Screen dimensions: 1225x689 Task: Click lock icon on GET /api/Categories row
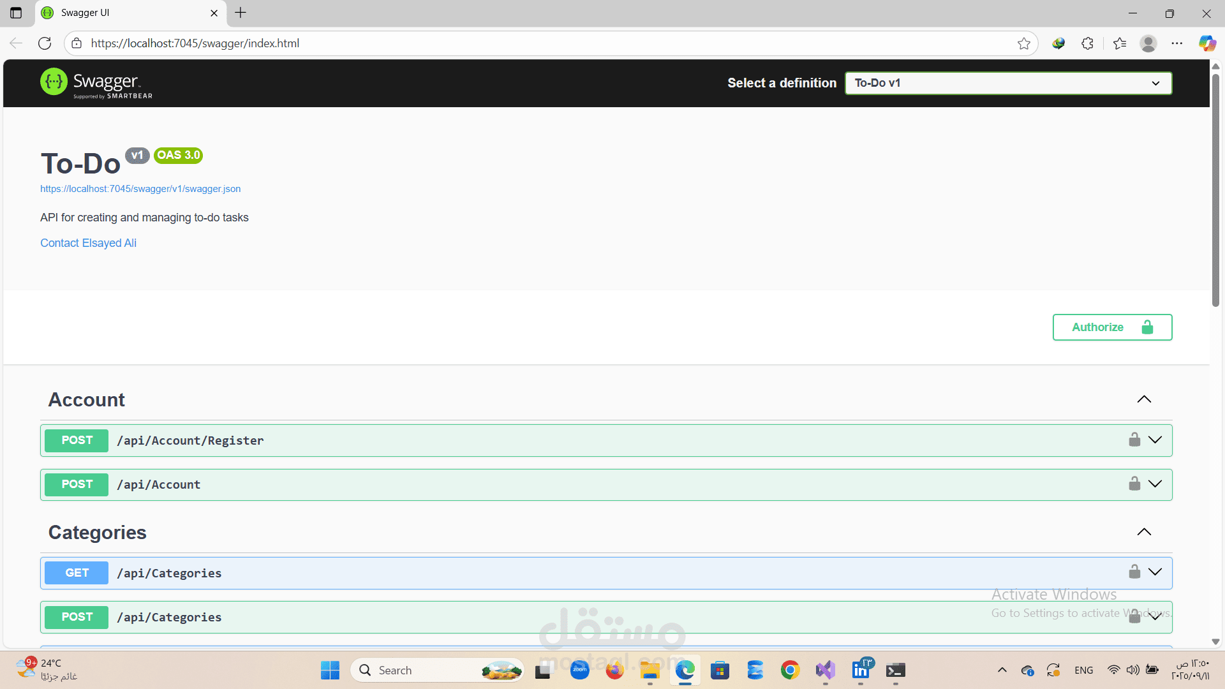pyautogui.click(x=1134, y=572)
